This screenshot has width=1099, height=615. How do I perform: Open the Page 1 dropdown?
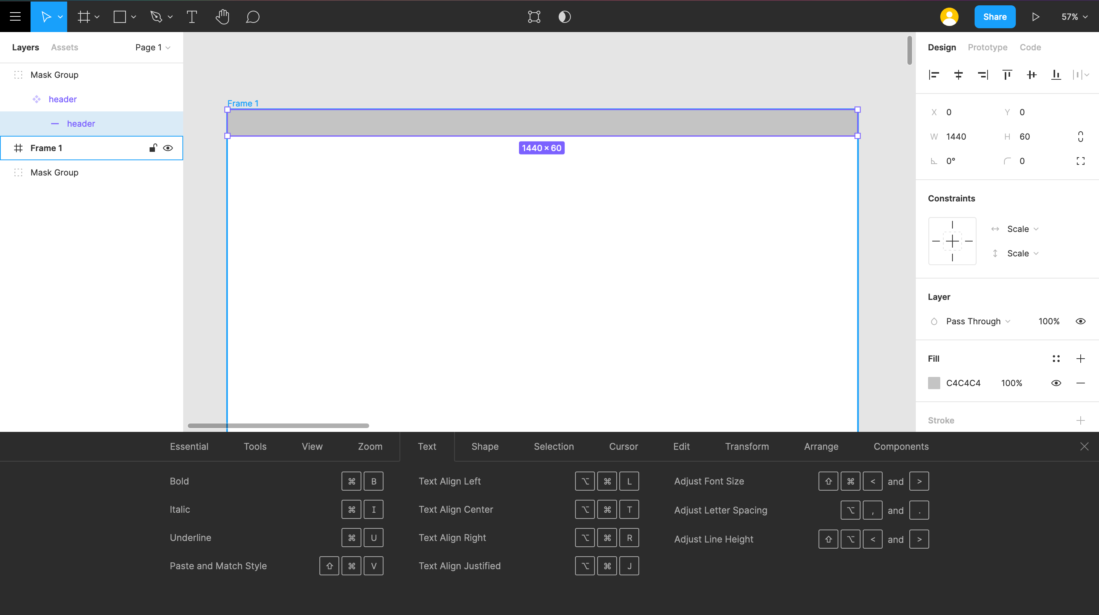pos(153,47)
